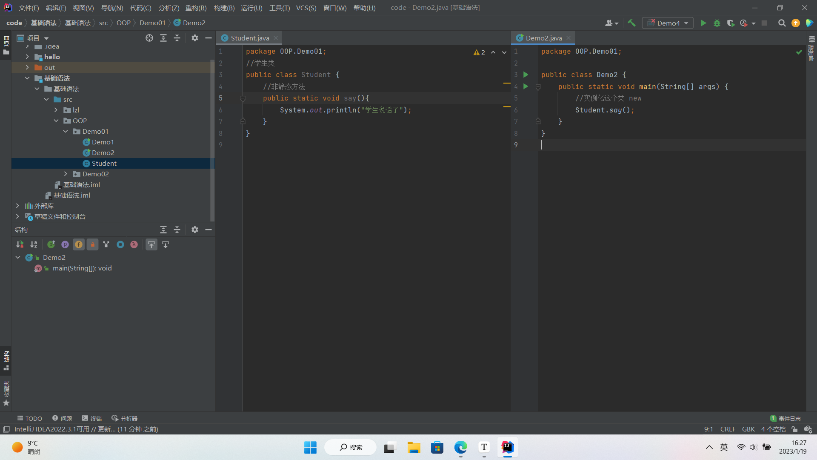
Task: Open Microsoft Edge from the taskbar
Action: 460,447
